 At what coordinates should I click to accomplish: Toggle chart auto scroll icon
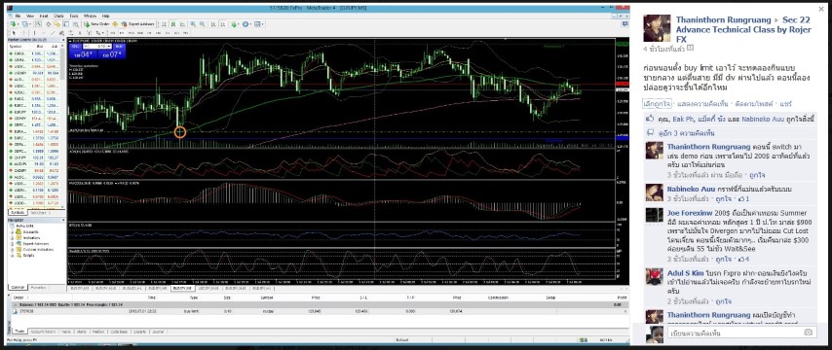point(213,24)
